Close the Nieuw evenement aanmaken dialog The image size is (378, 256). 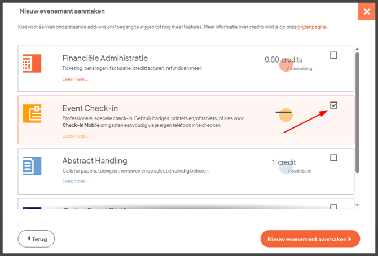(366, 11)
